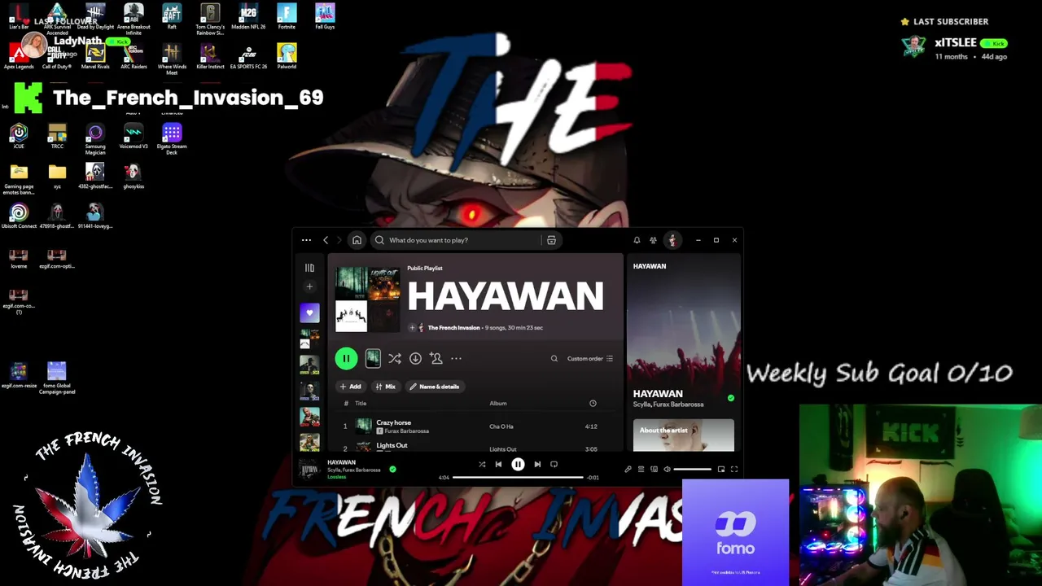This screenshot has width=1042, height=586.
Task: Open the Connect to a device icon
Action: pos(654,469)
